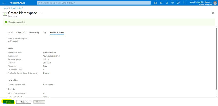Click the Namespace name label
Viewport: 218px width, 106px height.
(15, 53)
